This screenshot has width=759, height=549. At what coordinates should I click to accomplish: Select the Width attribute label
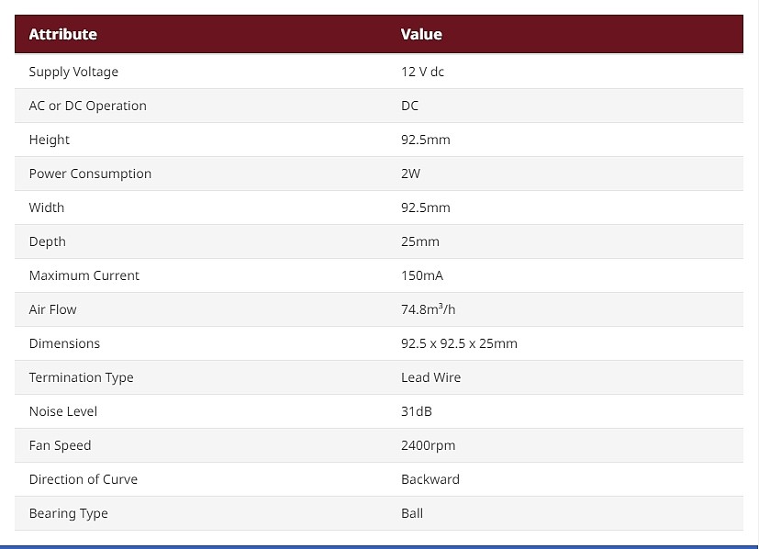[47, 207]
